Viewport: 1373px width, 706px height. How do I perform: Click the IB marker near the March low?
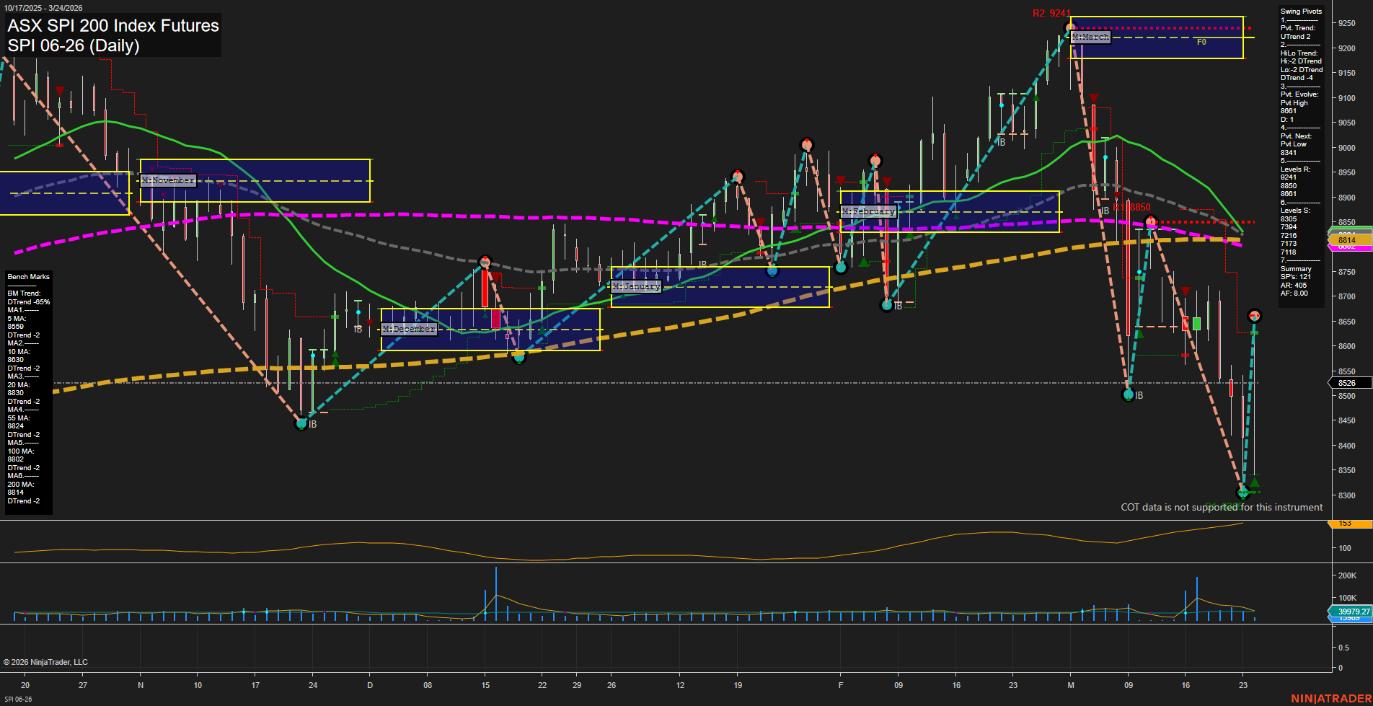[1139, 394]
